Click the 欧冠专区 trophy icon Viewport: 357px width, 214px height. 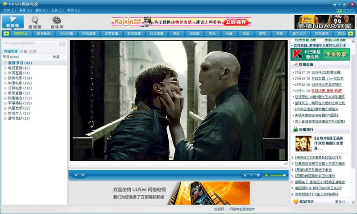pyautogui.click(x=295, y=201)
